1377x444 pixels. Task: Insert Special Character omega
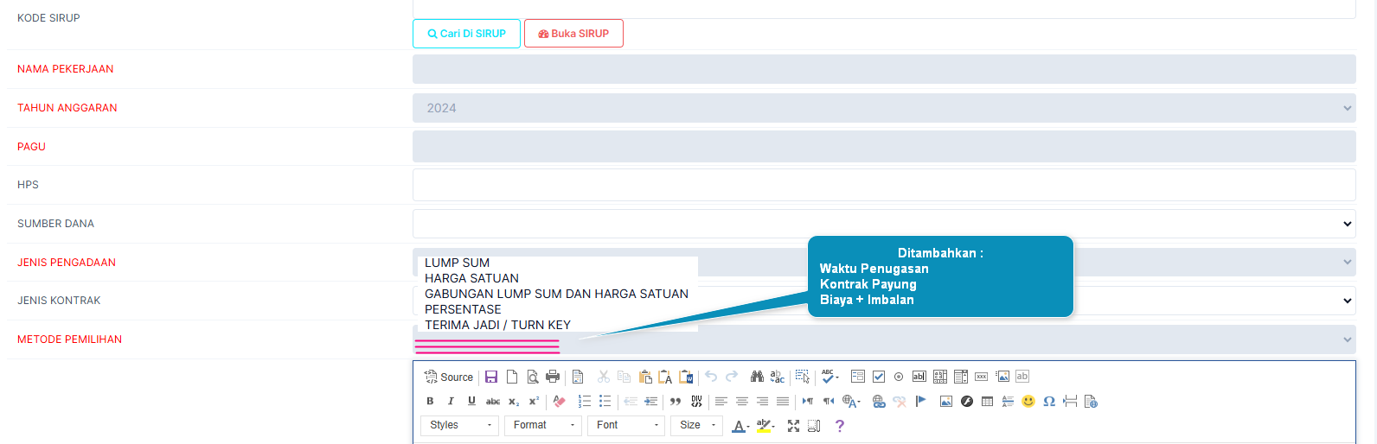(x=1049, y=401)
